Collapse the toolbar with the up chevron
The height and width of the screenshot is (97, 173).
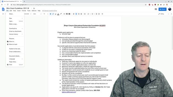[171, 14]
